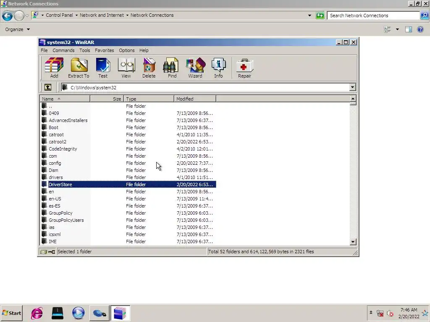Select the catroot2 folder row
430x322 pixels.
[x=128, y=142]
